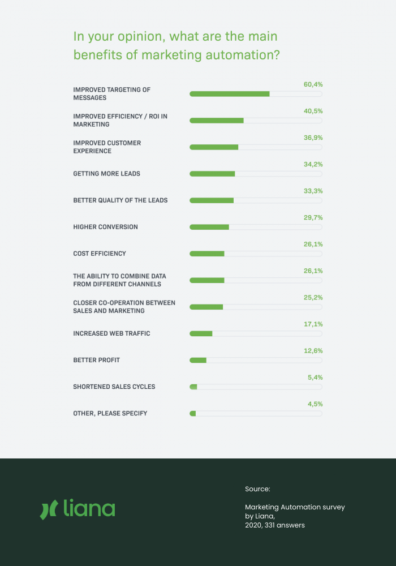396x566 pixels.
Task: Click the 4,5% percentage value
Action: (x=315, y=404)
